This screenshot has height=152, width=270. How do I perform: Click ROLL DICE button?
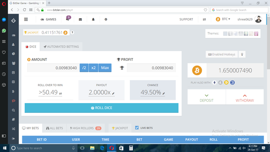102,108
